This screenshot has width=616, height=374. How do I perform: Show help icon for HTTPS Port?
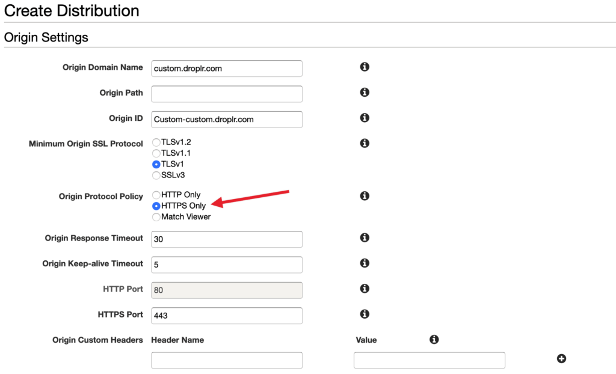365,314
